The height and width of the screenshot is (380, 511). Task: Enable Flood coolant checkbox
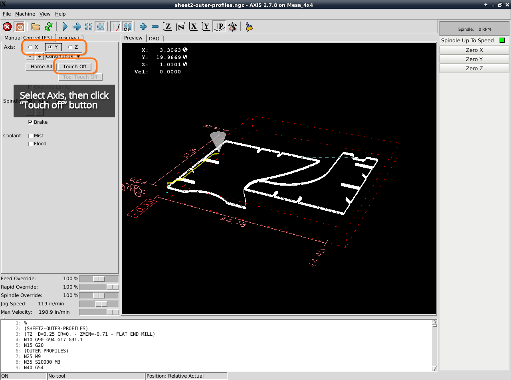pyautogui.click(x=31, y=144)
